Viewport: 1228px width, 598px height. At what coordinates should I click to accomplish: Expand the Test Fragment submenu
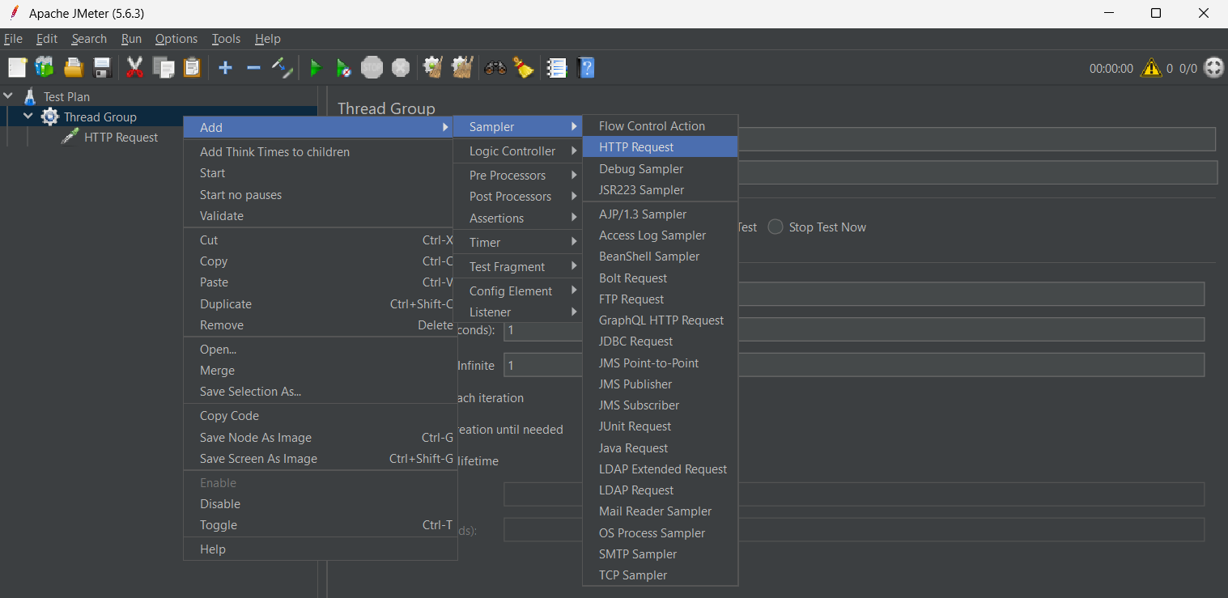click(x=517, y=267)
